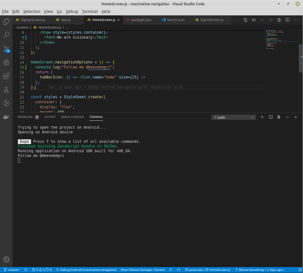The image size is (303, 273).
Task: Open the Docker view in the activity bar
Action: point(6,117)
